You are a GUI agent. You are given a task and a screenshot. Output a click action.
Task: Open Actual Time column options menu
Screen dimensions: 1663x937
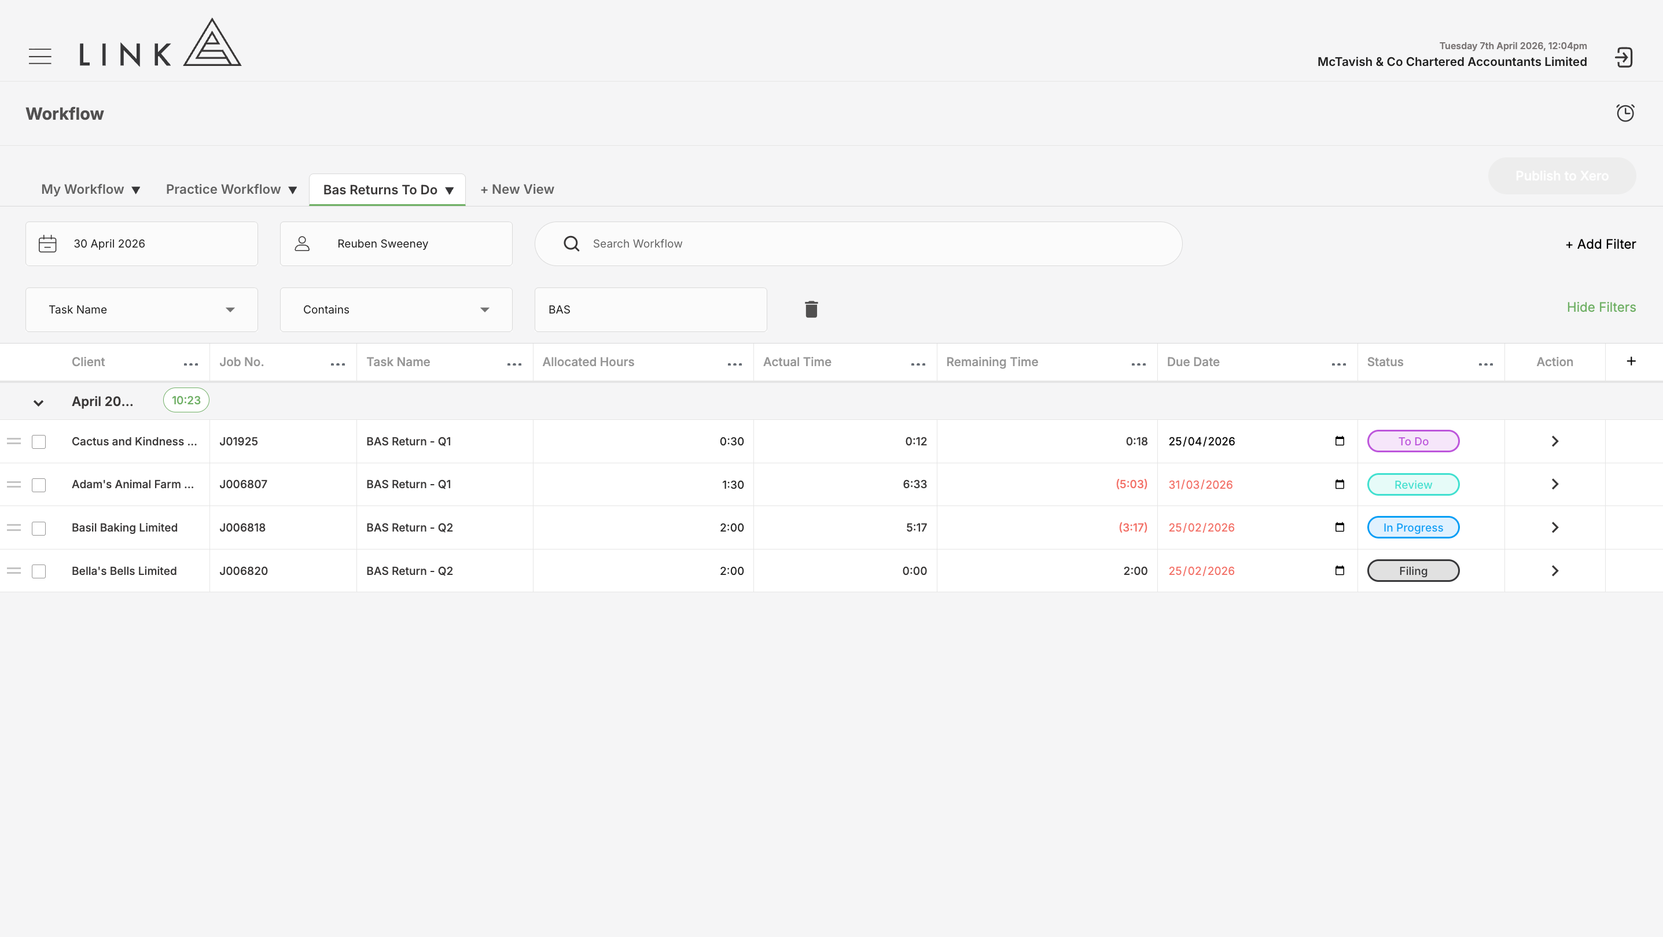point(918,364)
